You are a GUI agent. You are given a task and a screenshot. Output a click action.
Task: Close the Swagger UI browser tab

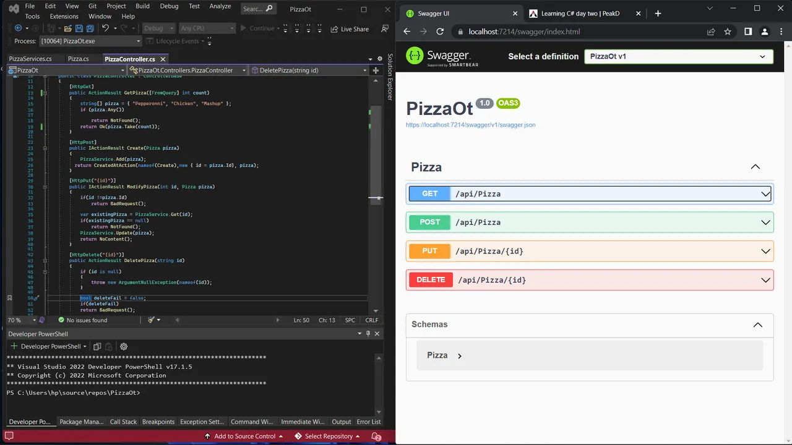click(x=515, y=13)
